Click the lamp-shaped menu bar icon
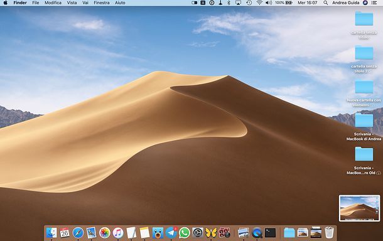Image resolution: width=383 pixels, height=241 pixels. point(220,3)
